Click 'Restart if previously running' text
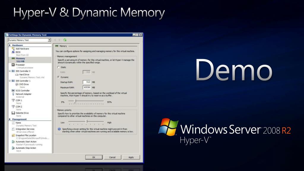 pos(29,145)
